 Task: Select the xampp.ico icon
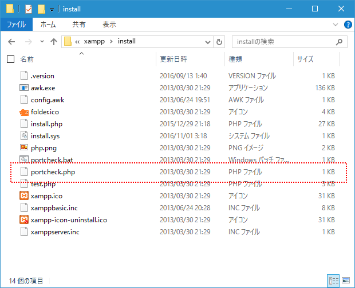(24, 195)
